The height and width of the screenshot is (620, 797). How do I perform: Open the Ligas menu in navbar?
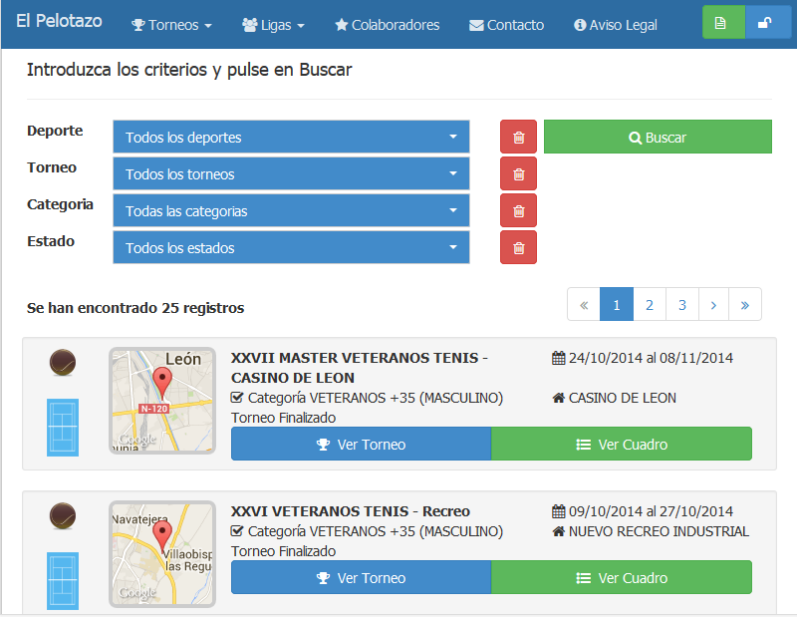(273, 25)
